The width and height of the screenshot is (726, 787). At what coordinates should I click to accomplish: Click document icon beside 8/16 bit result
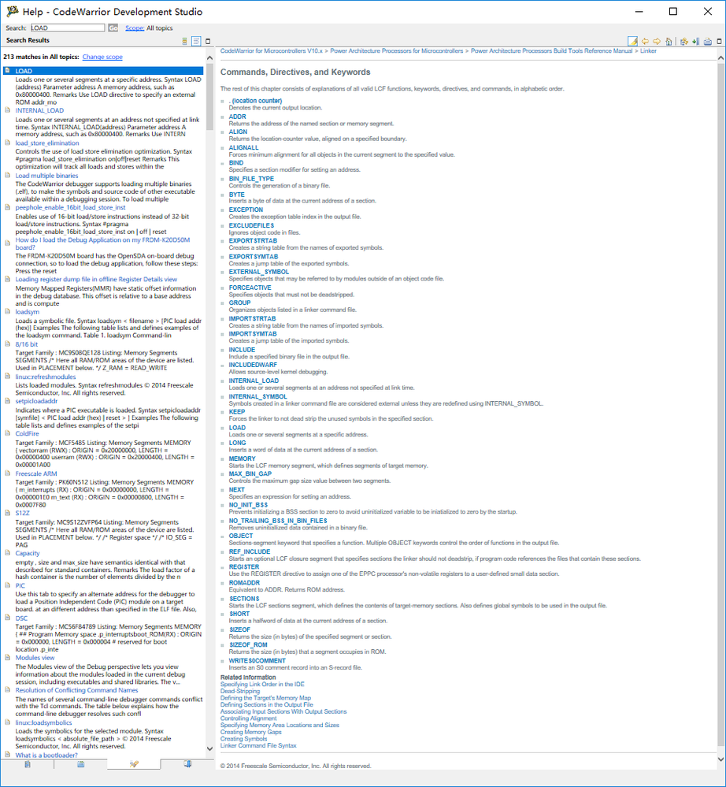tap(7, 343)
